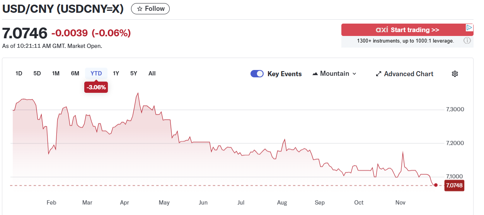Click the 7.0748 current price label

tap(454, 186)
